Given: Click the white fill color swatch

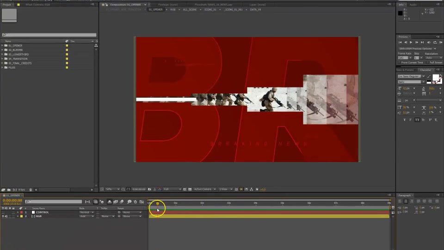Looking at the screenshot, I should coord(436,77).
